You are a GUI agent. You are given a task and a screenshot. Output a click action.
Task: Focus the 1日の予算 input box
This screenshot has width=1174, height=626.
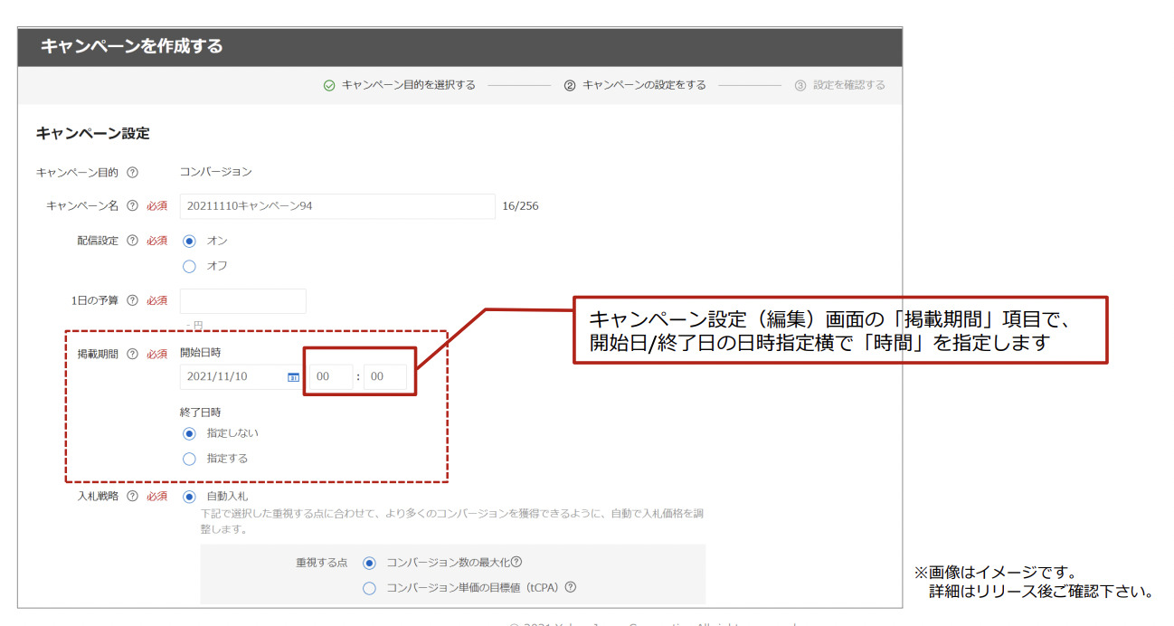click(242, 301)
